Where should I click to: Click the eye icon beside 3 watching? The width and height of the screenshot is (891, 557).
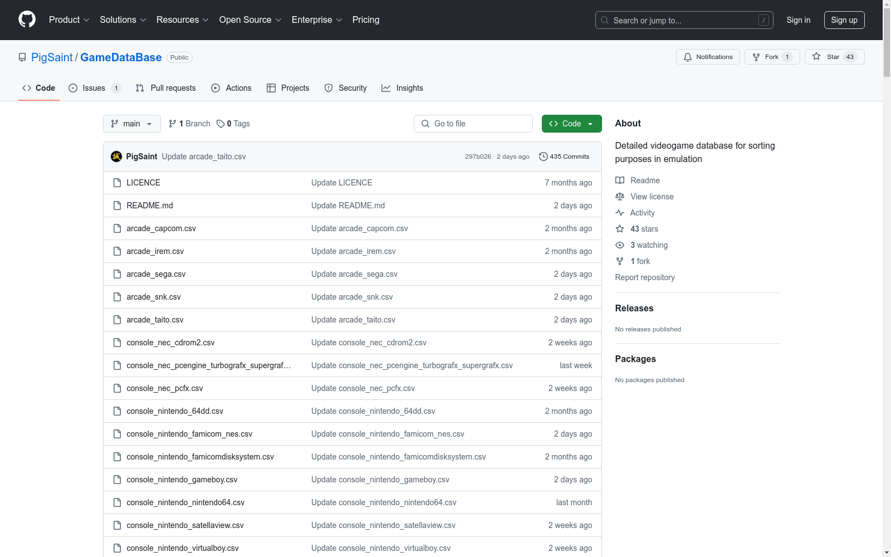tap(620, 245)
